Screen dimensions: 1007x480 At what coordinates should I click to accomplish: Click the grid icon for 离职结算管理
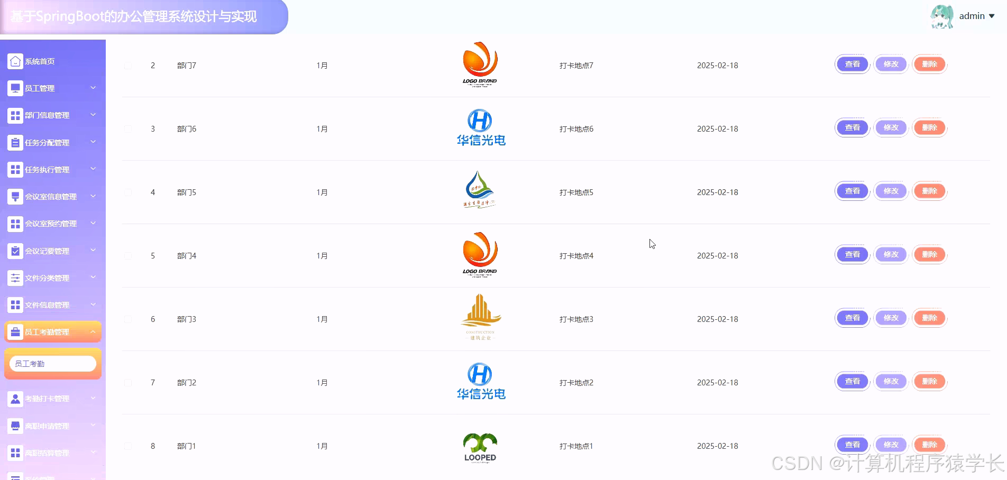point(15,453)
